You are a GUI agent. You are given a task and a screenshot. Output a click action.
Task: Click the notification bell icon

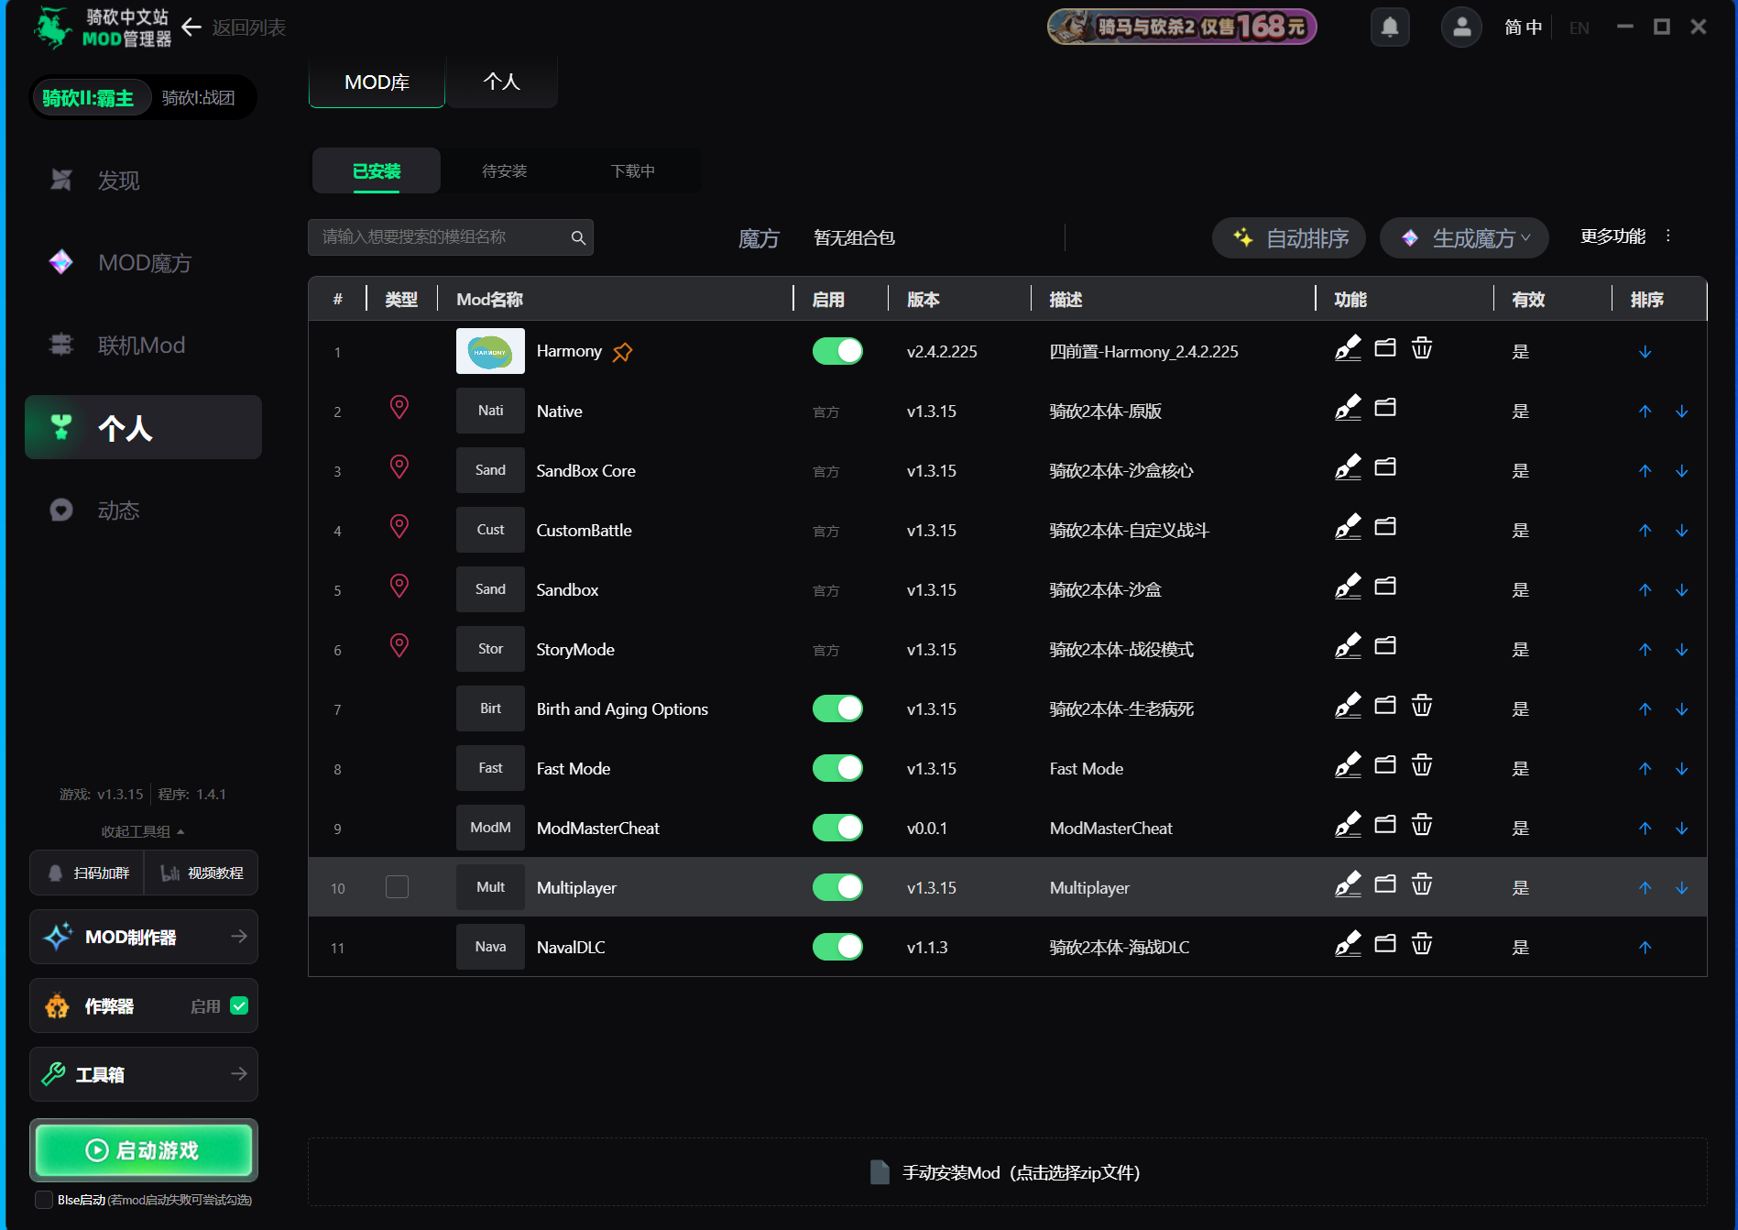1390,27
